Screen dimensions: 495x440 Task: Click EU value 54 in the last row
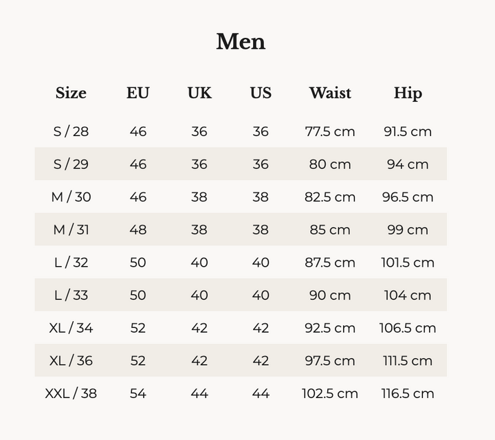[137, 394]
